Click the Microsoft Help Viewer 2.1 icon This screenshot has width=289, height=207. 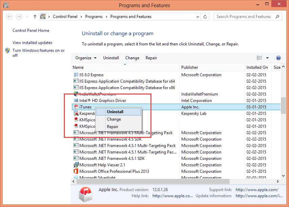[x=76, y=165]
